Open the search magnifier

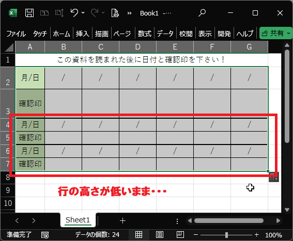[202, 13]
